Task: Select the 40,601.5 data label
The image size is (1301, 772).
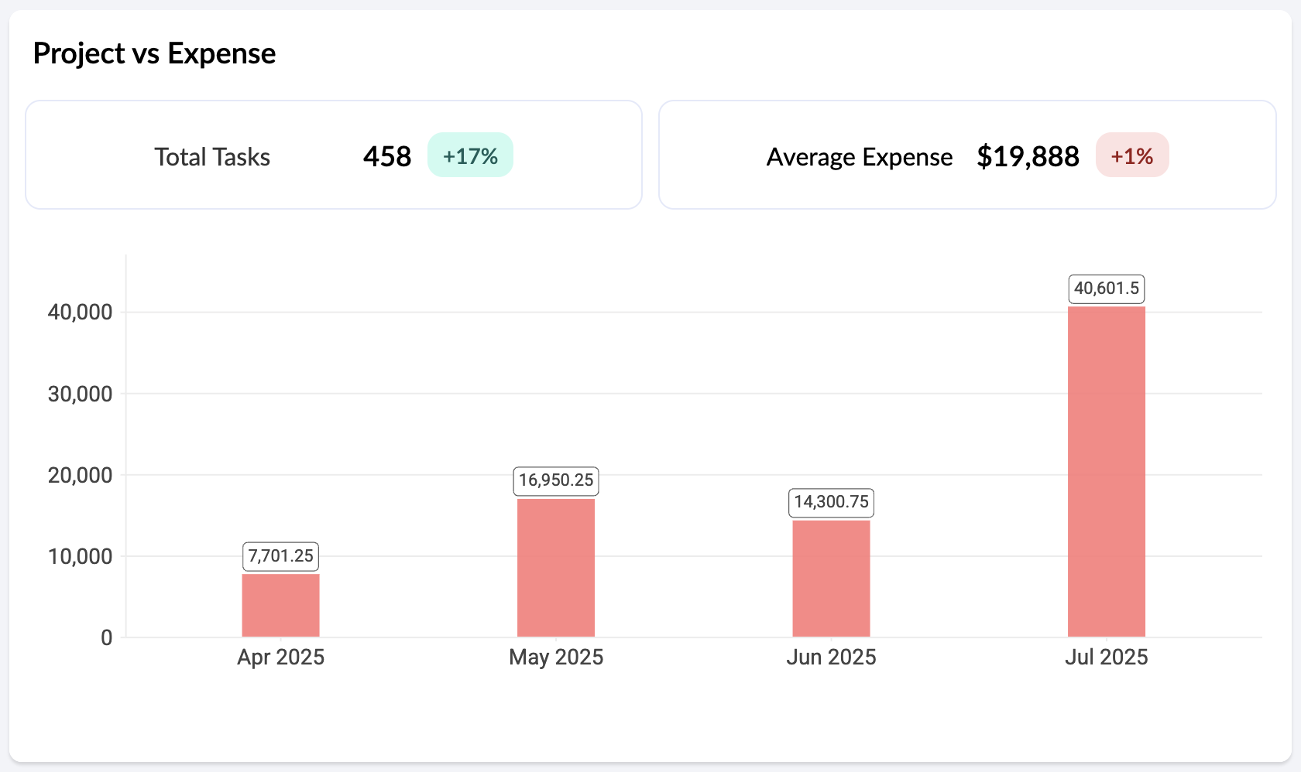Action: click(x=1106, y=289)
